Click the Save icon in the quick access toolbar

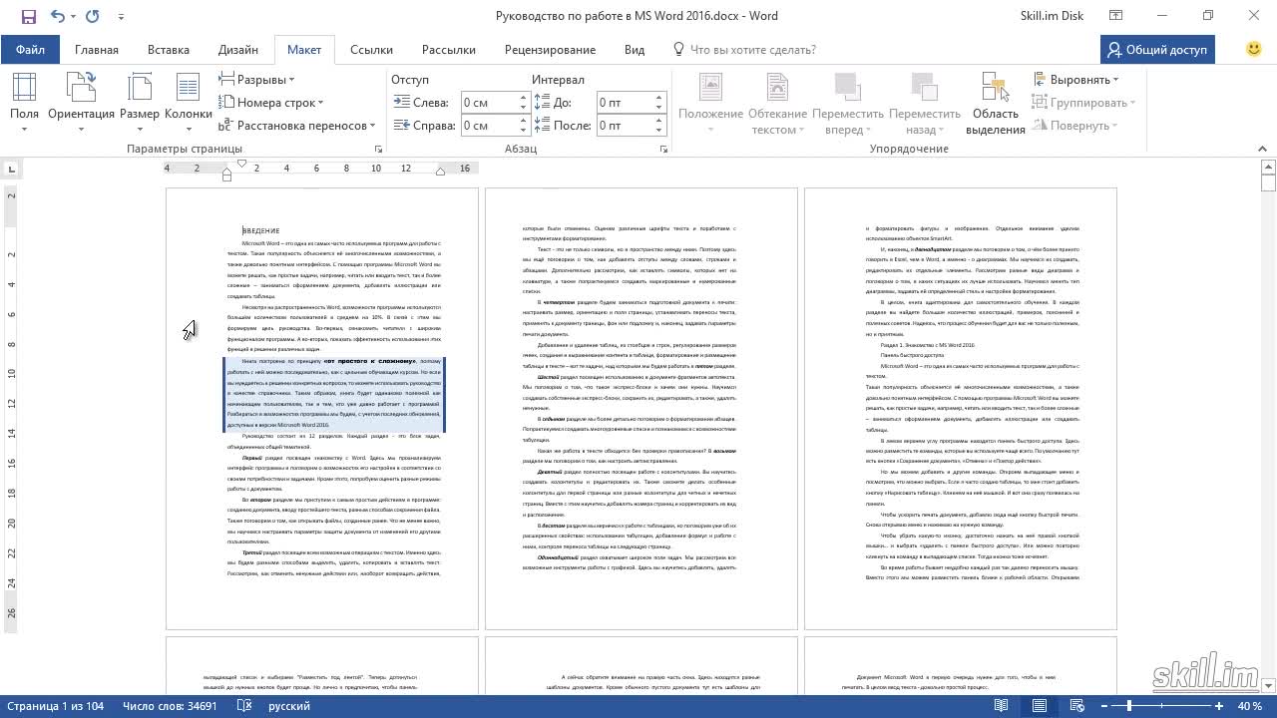(28, 16)
